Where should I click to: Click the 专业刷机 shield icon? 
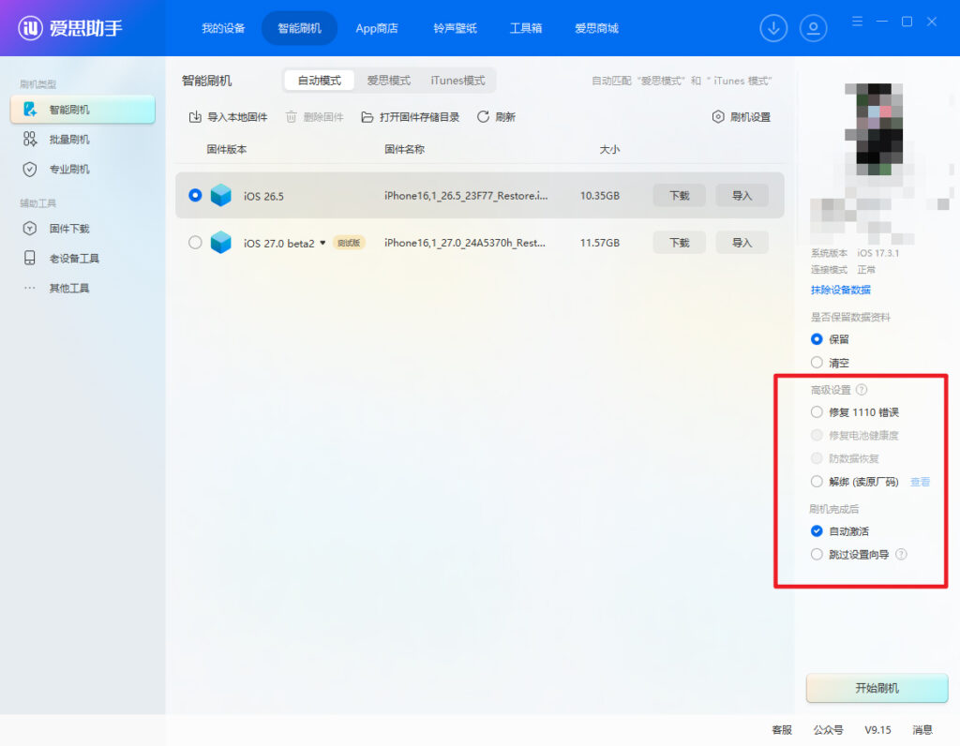(29, 169)
